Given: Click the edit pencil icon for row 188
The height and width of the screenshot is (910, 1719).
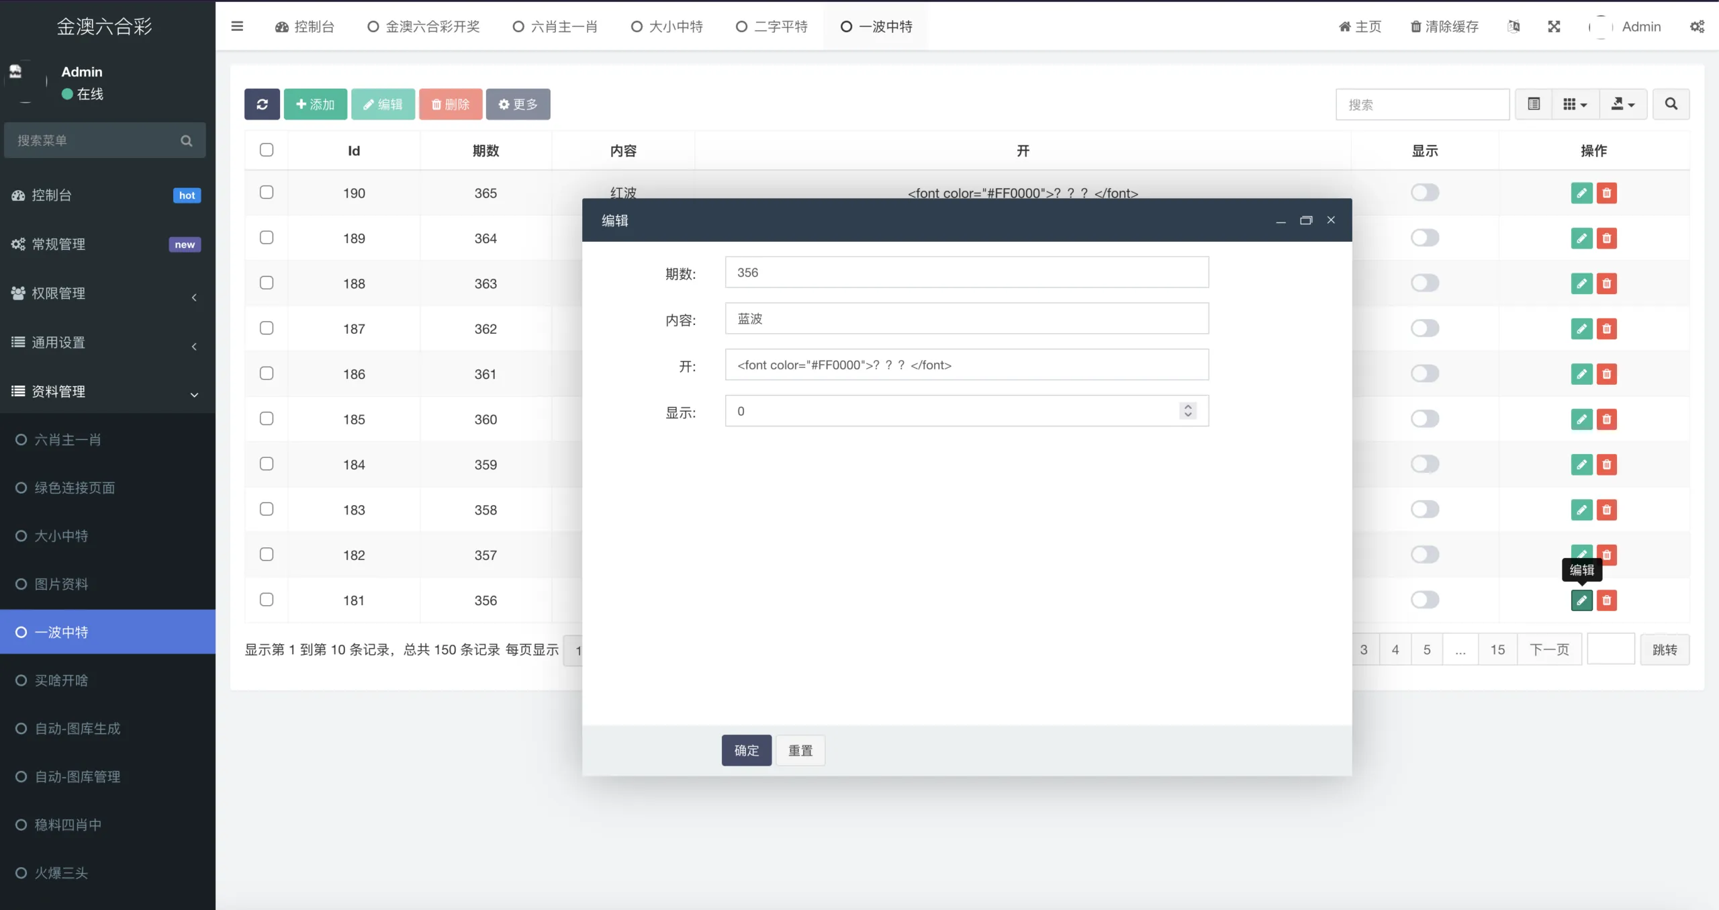Looking at the screenshot, I should 1581,283.
